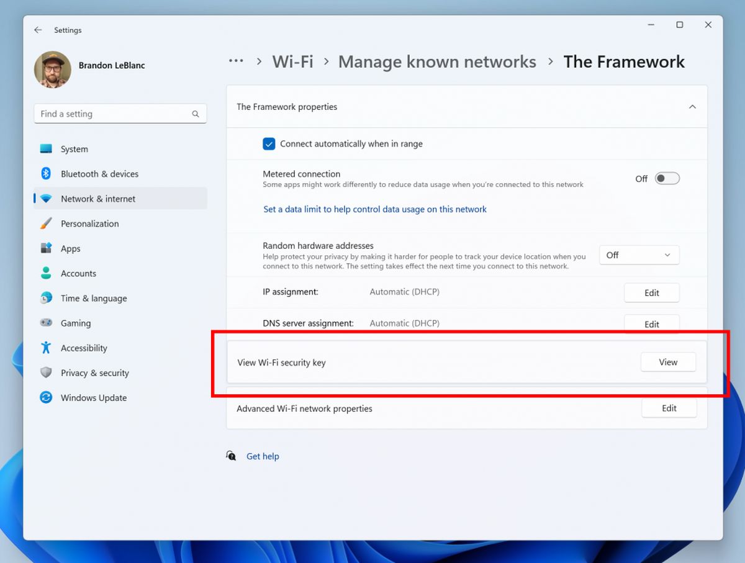
Task: Open Manage known networks breadcrumb item
Action: click(x=437, y=61)
